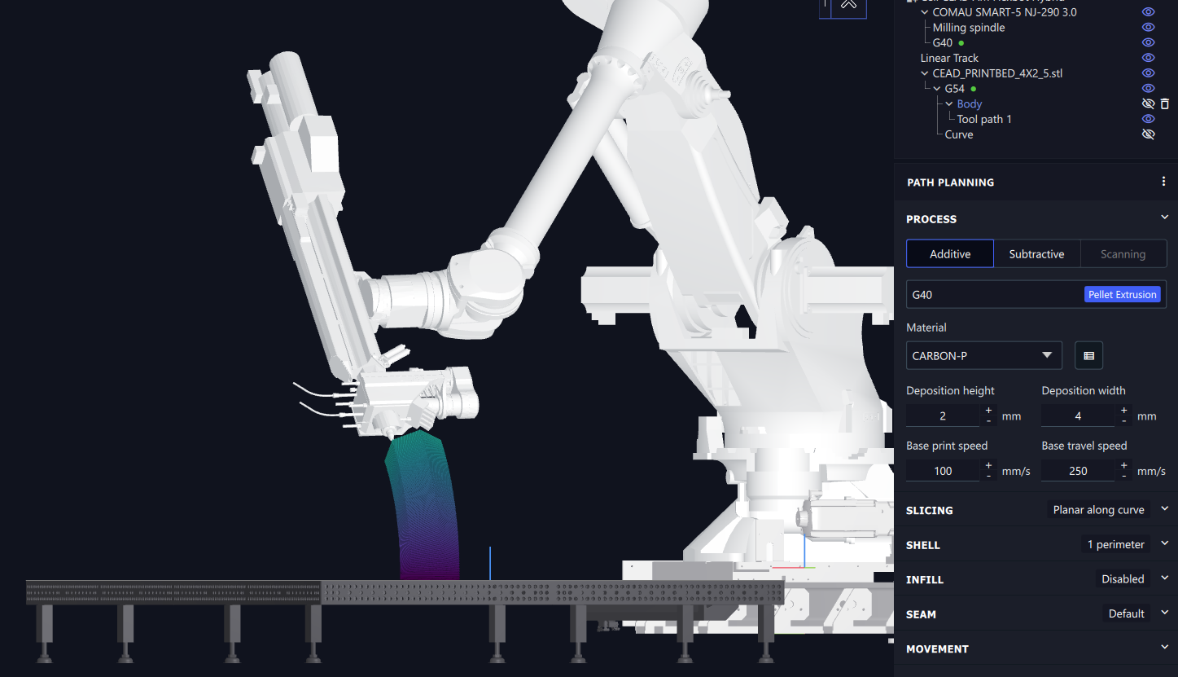This screenshot has width=1178, height=677.
Task: Open the CARBON-P material dropdown
Action: 984,356
